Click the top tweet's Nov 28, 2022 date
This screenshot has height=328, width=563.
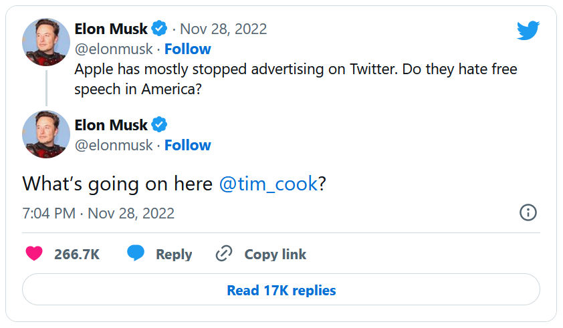[223, 29]
